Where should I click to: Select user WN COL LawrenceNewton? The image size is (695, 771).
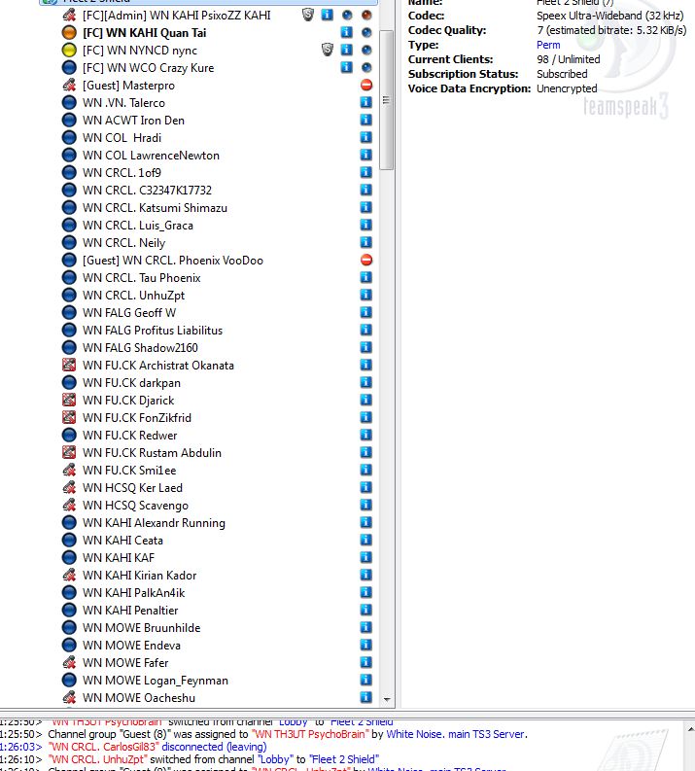tap(151, 155)
